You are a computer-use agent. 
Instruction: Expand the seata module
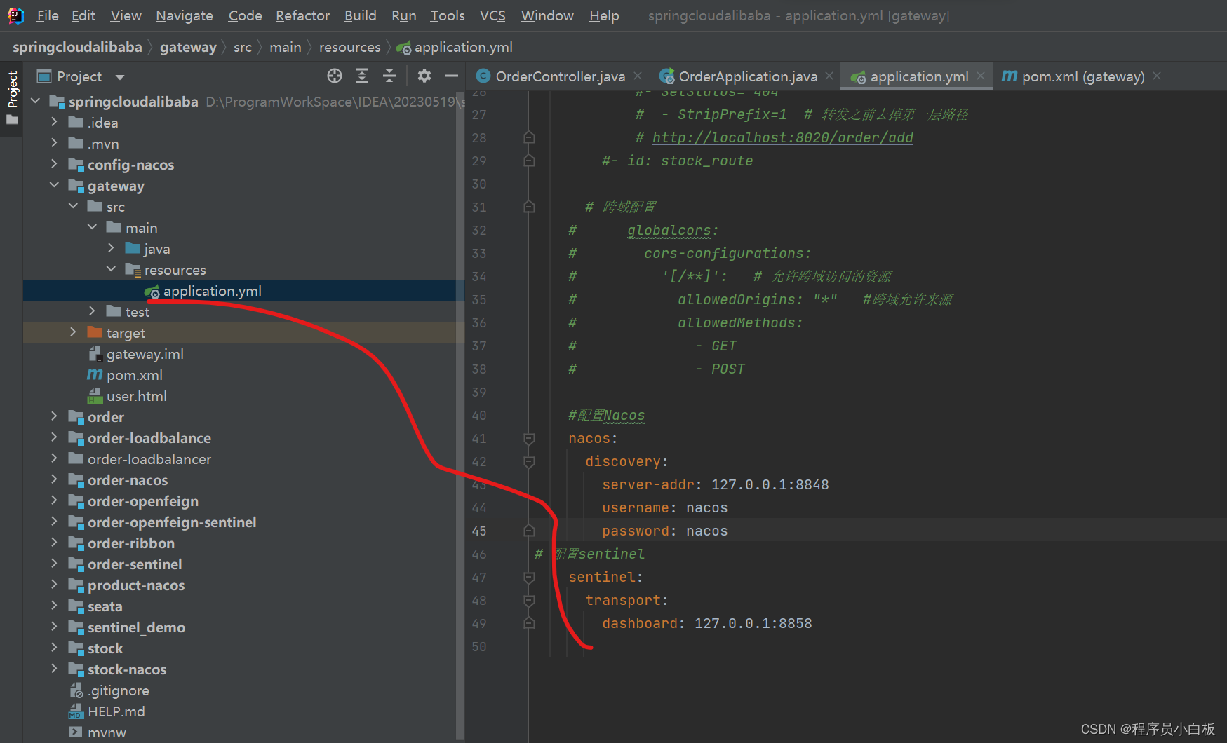tap(55, 606)
